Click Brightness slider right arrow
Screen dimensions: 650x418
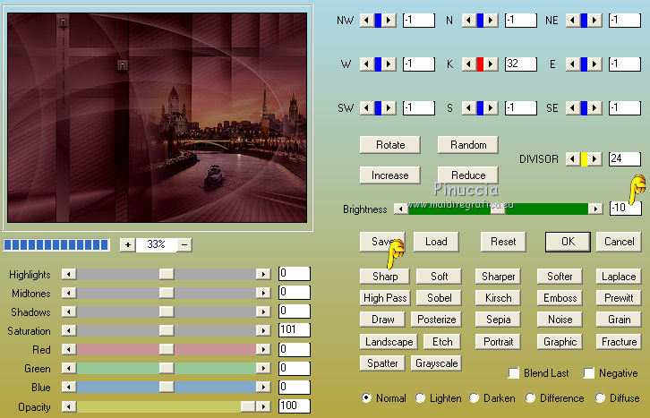[x=595, y=209]
